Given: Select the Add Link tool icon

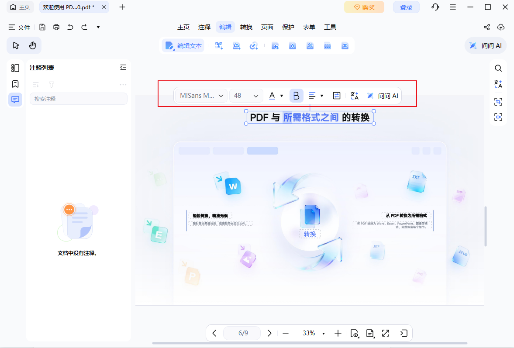Looking at the screenshot, I should pyautogui.click(x=254, y=46).
